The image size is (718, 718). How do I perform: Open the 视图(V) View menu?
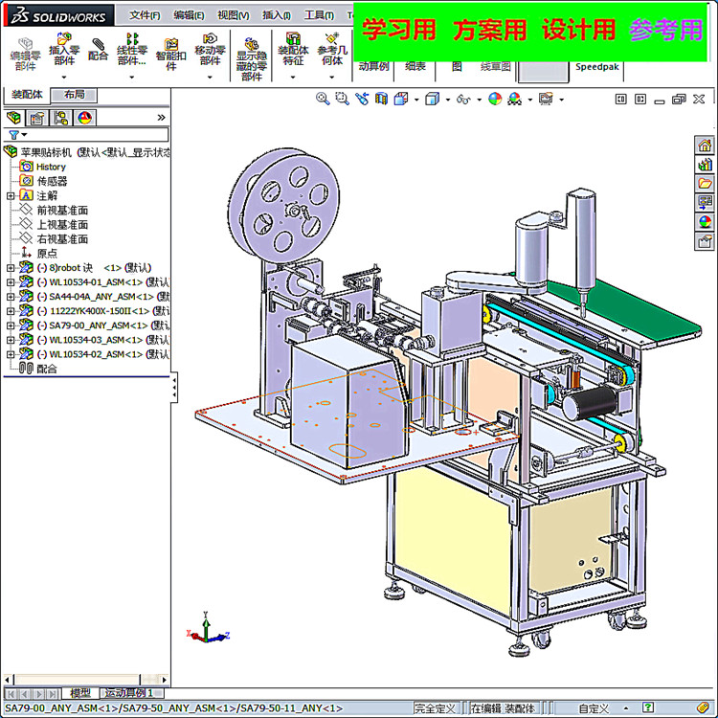[233, 15]
